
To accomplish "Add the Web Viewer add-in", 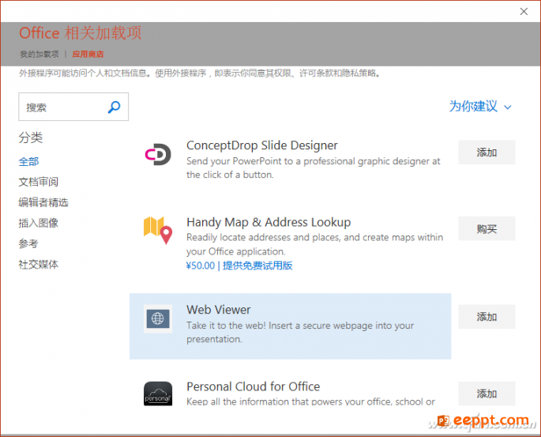I will click(487, 317).
